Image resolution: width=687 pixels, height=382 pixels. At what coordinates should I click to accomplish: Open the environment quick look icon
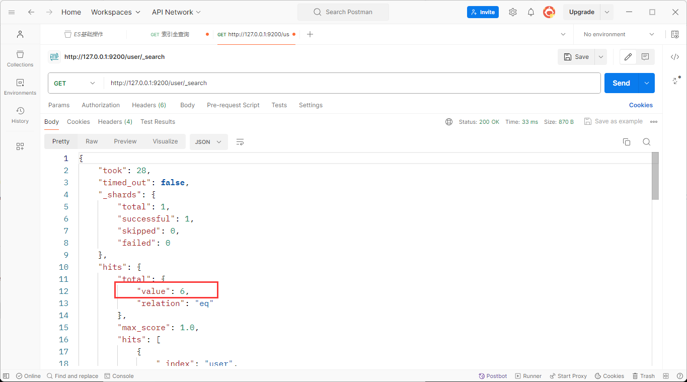675,34
